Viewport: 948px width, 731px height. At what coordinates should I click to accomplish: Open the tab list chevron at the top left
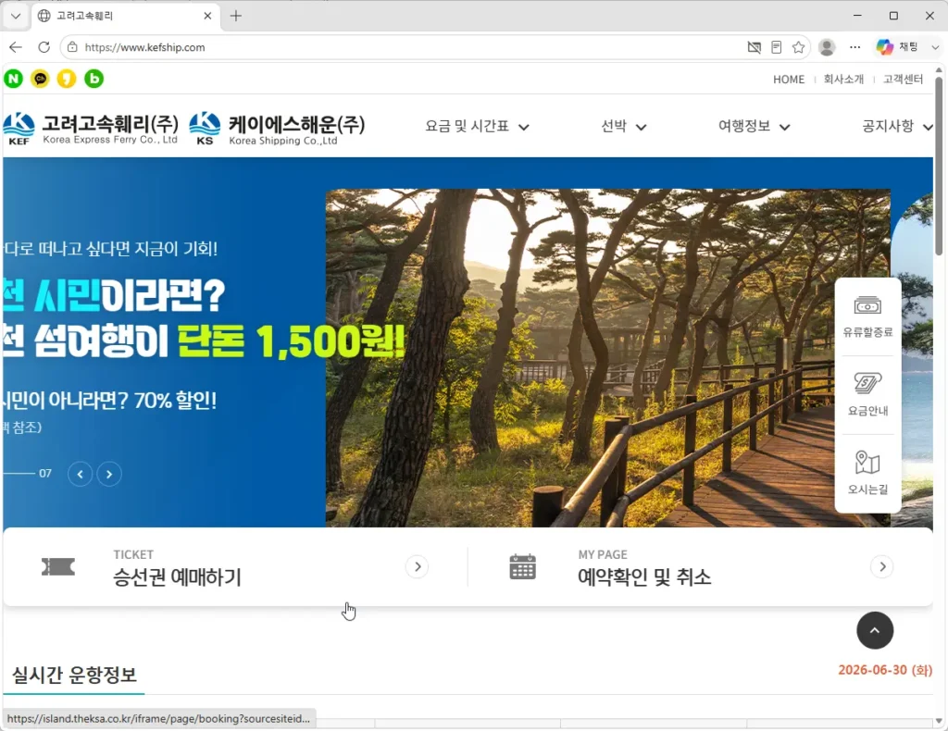(x=16, y=16)
